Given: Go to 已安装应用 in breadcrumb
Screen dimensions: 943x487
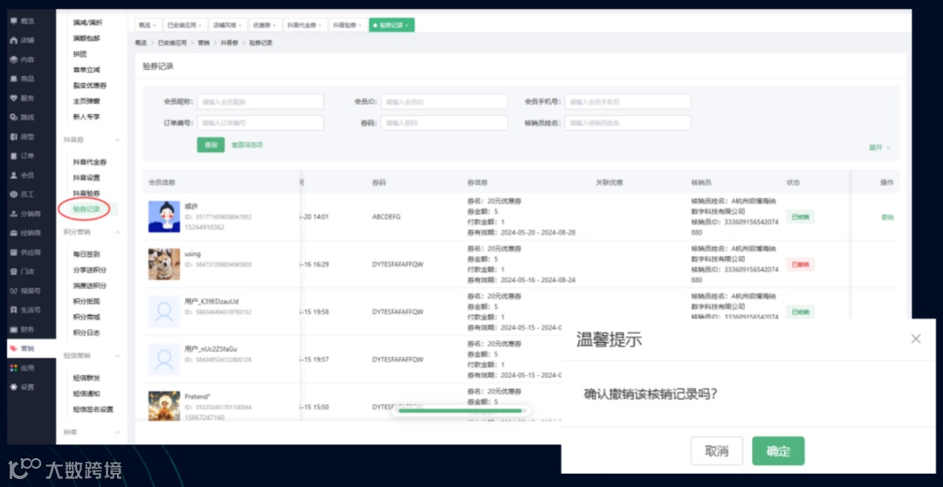Looking at the screenshot, I should pos(172,44).
